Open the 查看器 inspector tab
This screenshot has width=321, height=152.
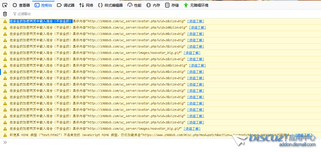pyautogui.click(x=21, y=5)
